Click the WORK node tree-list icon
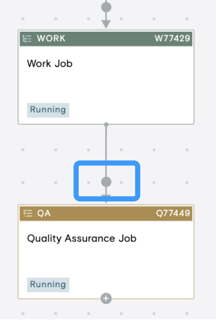Viewport: 216px width, 321px height. point(27,39)
